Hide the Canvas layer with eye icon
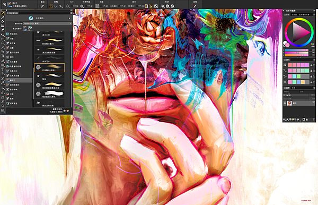Screen dimensions: 318x205 pyautogui.click(x=285, y=103)
